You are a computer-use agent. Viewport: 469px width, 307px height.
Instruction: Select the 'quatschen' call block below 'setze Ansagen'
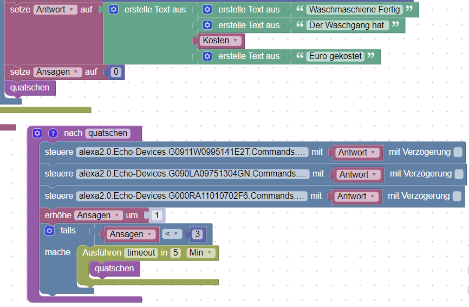[30, 88]
